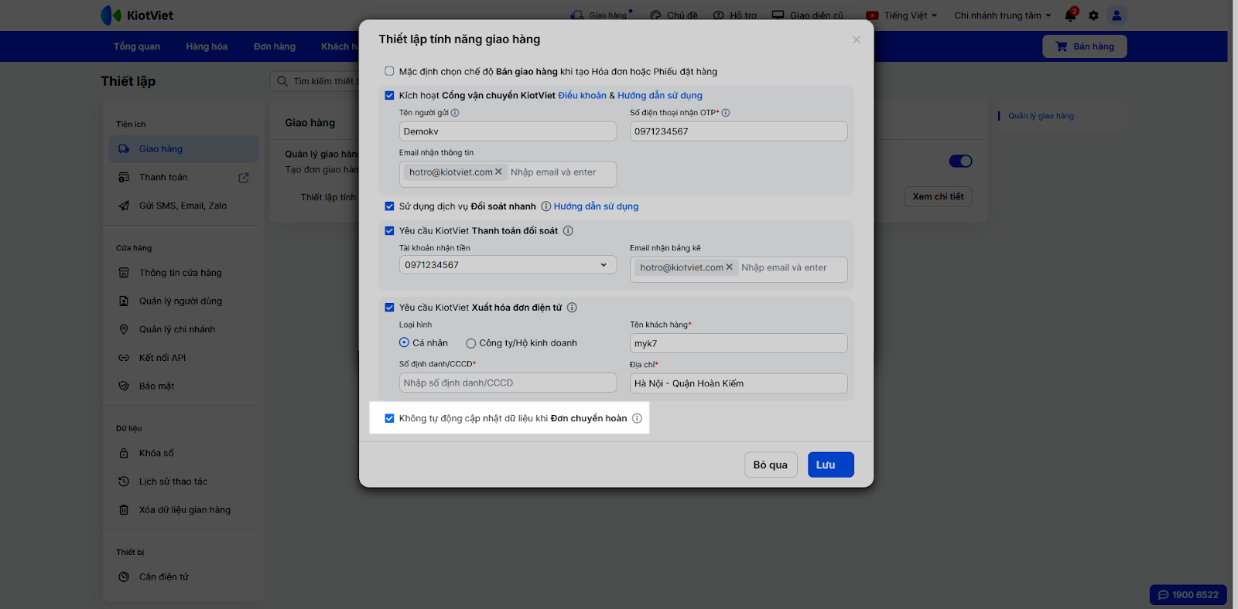The height and width of the screenshot is (609, 1238).
Task: Click the shield icon for Bảo mật
Action: click(x=124, y=386)
